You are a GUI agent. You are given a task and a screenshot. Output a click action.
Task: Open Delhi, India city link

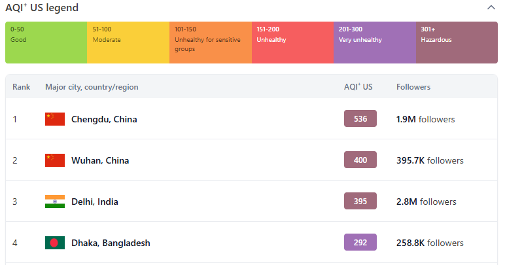(x=95, y=202)
